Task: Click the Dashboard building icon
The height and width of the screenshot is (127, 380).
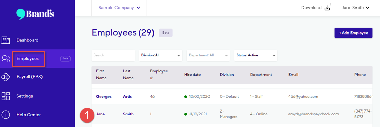Action: tap(6, 40)
